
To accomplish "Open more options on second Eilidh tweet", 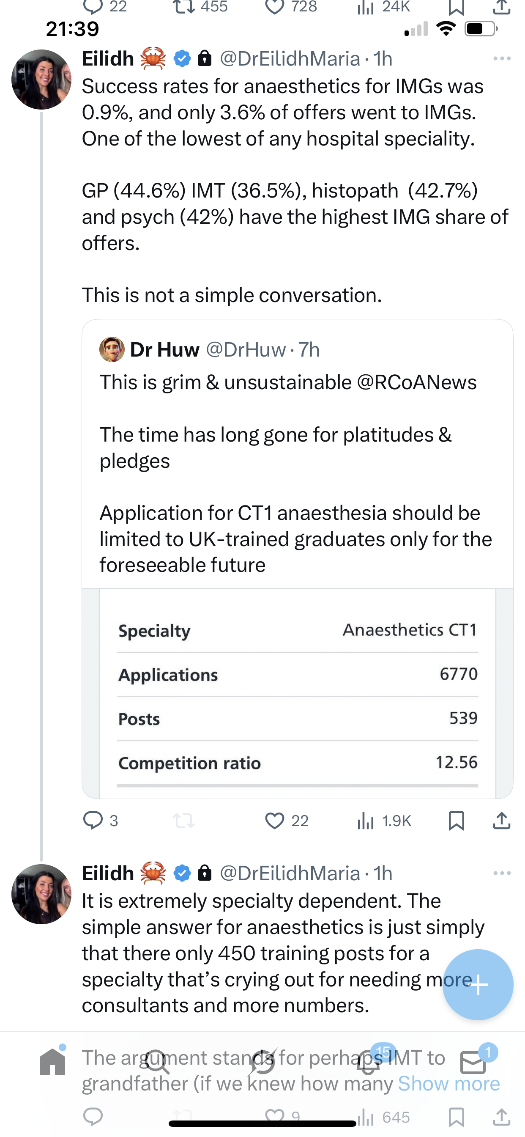I will click(x=502, y=873).
